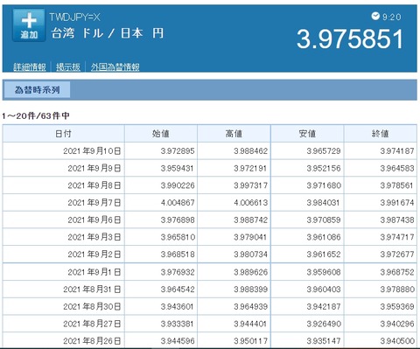Image resolution: width=420 pixels, height=349 pixels.
Task: Open the 掲示板 link
Action: 68,67
